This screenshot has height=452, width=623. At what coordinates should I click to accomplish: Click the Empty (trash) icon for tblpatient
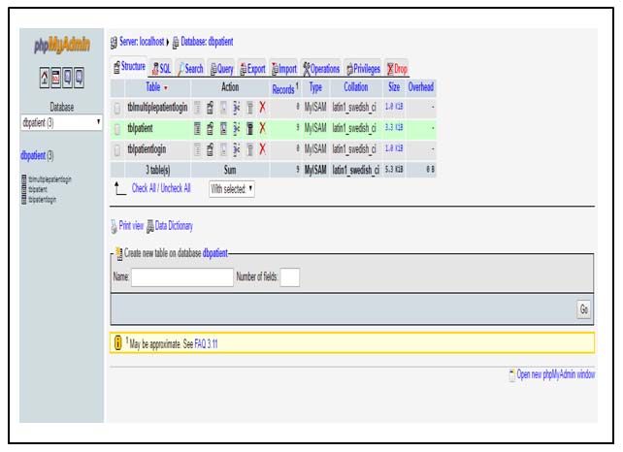coord(249,128)
